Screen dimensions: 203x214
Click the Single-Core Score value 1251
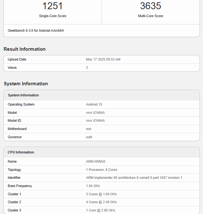(53, 6)
